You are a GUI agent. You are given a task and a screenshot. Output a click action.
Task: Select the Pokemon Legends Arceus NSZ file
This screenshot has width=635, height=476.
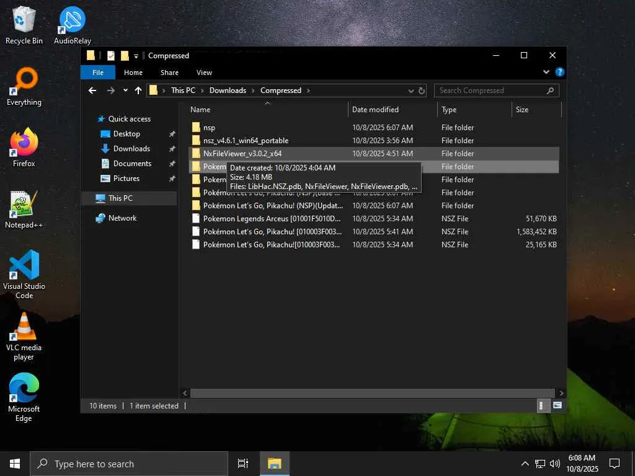coord(374,219)
